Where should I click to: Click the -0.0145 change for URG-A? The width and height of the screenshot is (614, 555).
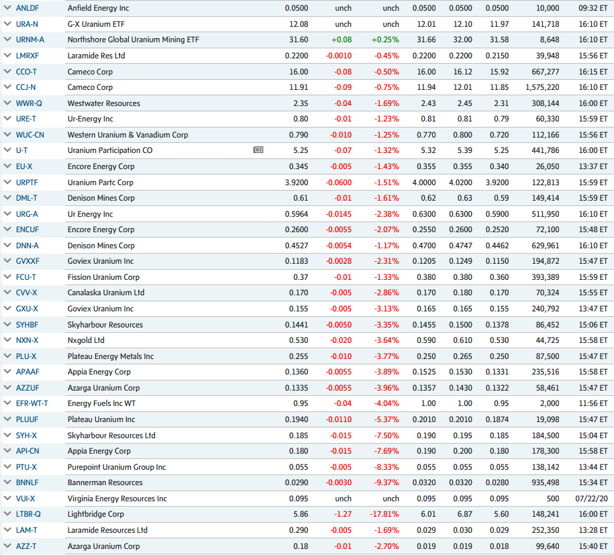coord(339,214)
